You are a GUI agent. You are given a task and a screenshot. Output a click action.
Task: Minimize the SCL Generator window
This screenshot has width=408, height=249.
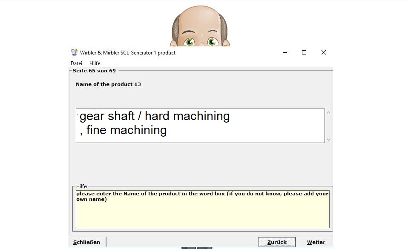284,53
